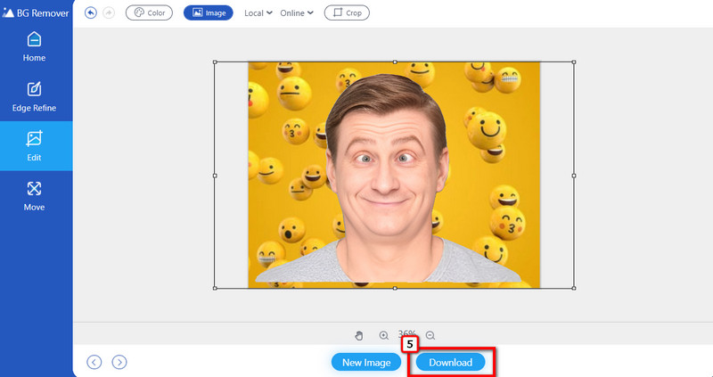Screen dimensions: 713x377
Task: Click the right-middle crop handle
Action: pos(574,175)
